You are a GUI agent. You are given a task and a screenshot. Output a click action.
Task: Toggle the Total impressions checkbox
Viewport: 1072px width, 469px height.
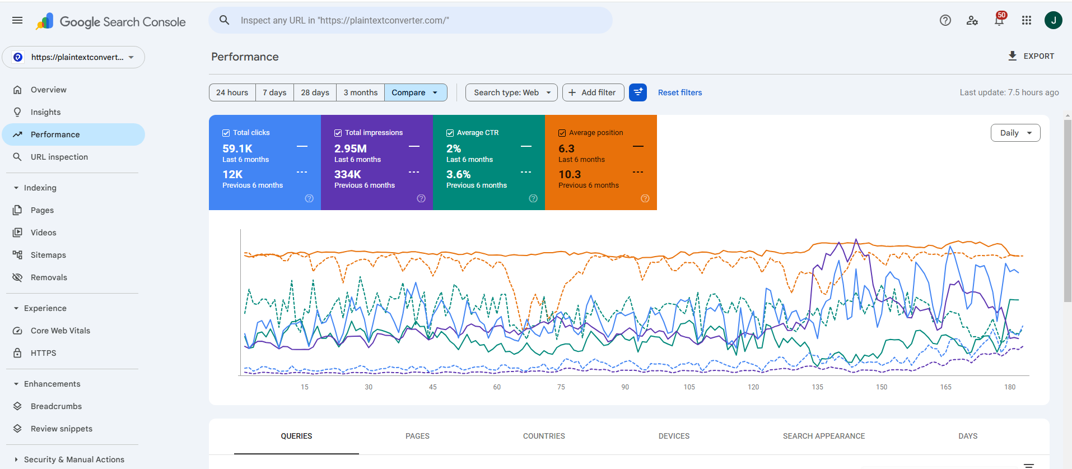338,133
